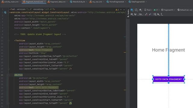Click the layout_constraintBottom_toTopOf attribute line
This screenshot has height=108, width=193.
(x=48, y=56)
